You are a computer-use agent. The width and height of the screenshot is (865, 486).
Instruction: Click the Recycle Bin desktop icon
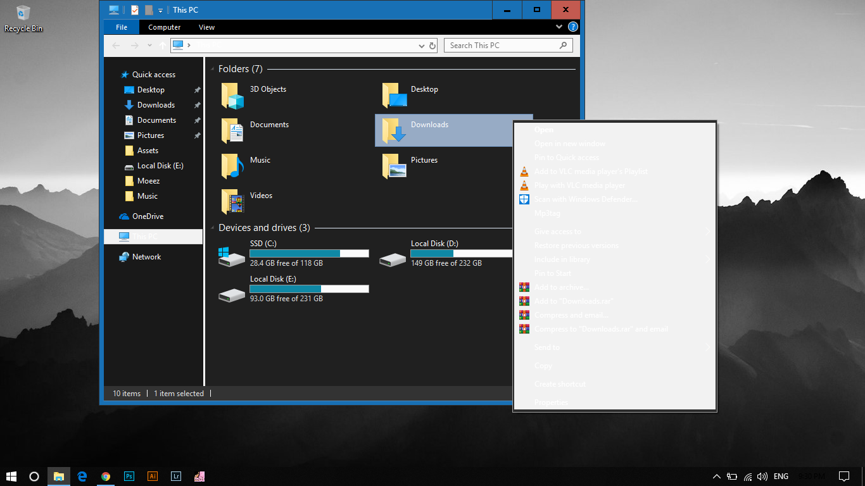[x=23, y=18]
